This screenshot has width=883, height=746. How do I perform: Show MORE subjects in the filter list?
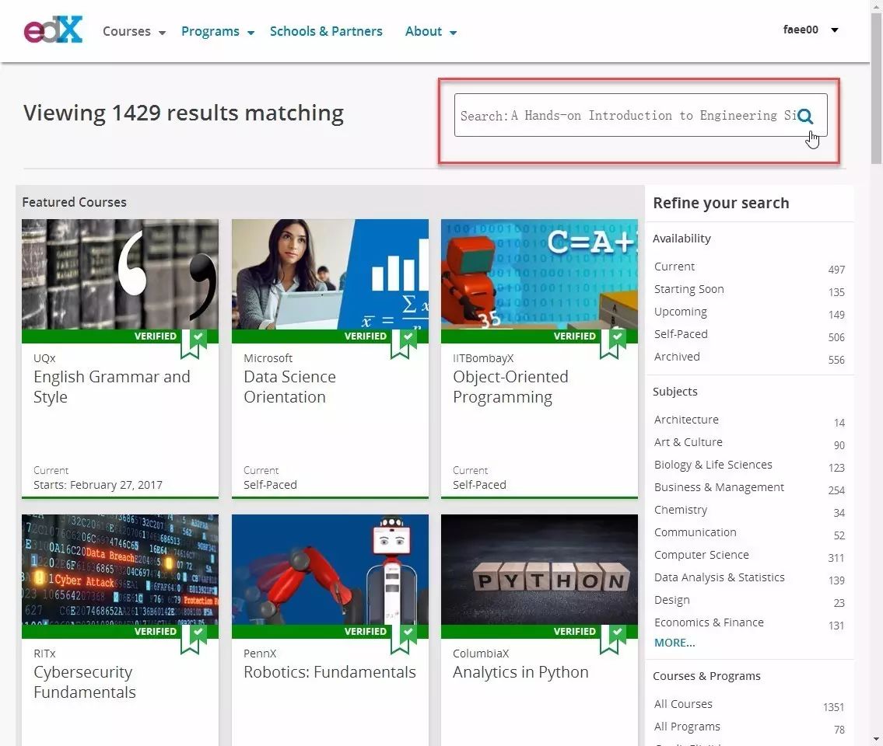(x=675, y=643)
